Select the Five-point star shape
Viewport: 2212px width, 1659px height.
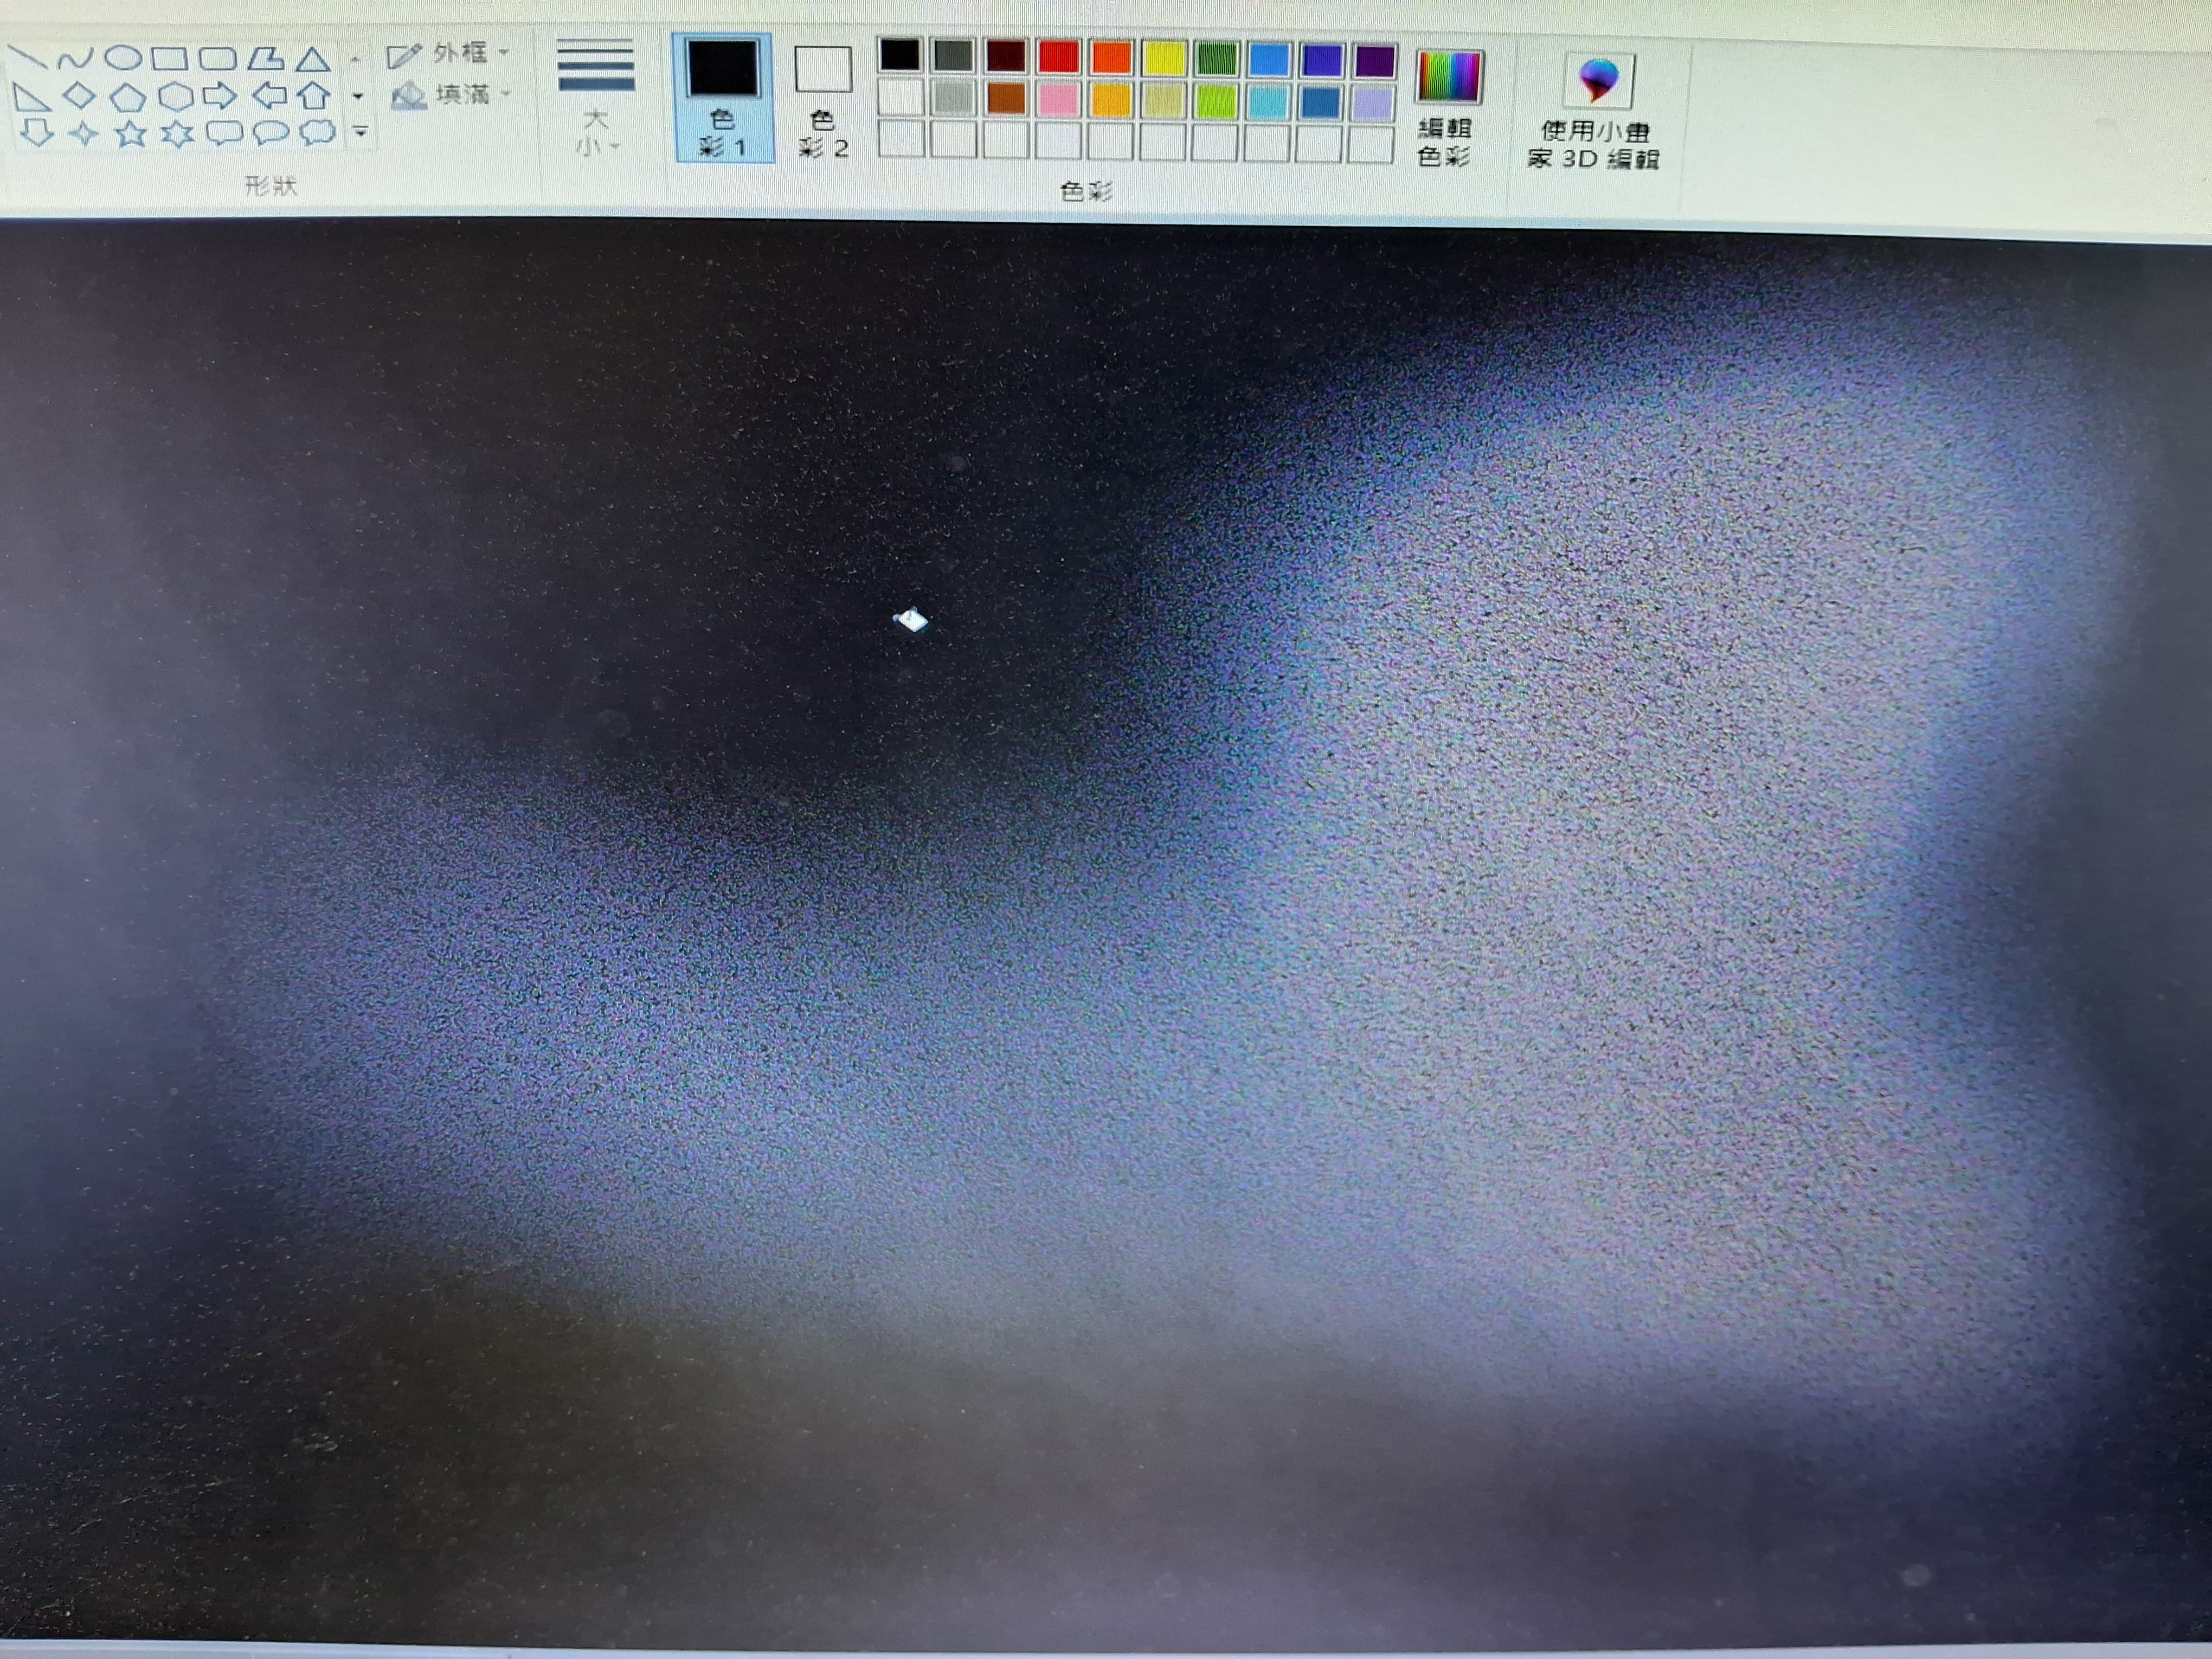click(x=131, y=133)
